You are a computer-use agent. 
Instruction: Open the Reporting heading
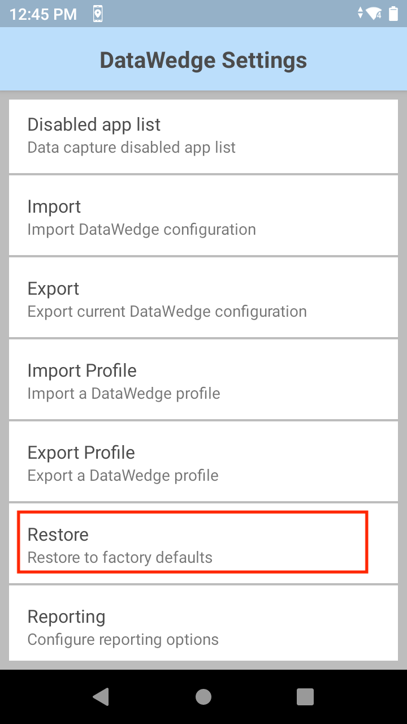tap(66, 617)
